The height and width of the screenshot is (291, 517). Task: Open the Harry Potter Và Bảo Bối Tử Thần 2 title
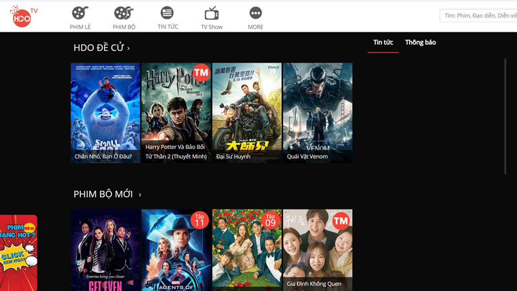click(176, 152)
